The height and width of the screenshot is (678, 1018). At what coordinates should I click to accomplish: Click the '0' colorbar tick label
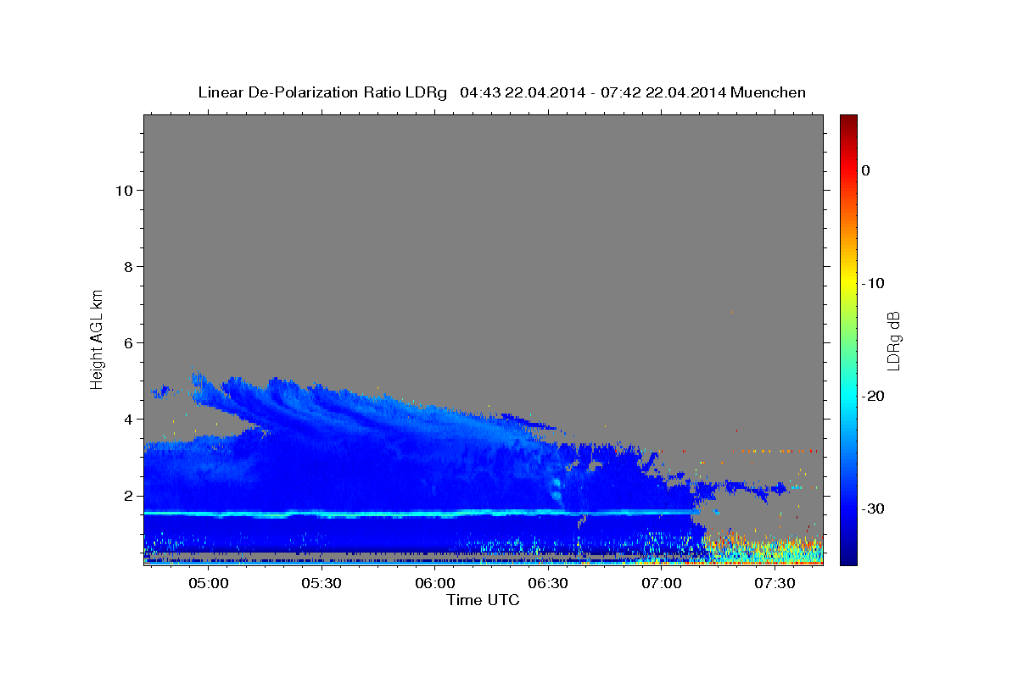tap(866, 170)
